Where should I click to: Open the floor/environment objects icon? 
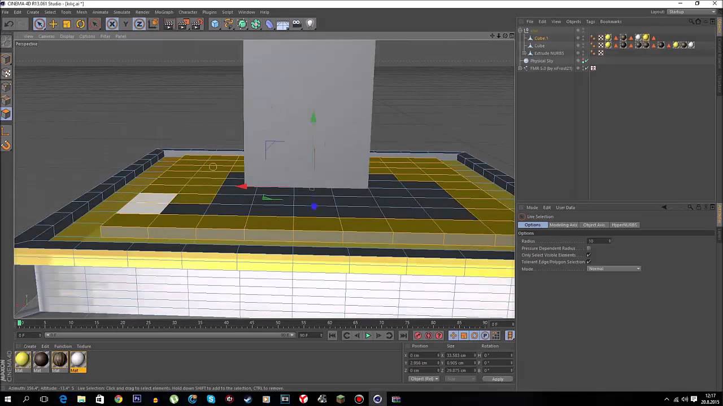(283, 24)
